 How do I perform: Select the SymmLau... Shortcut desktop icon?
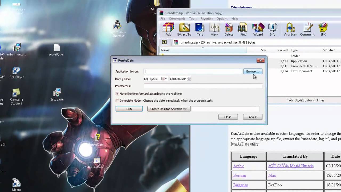click(117, 29)
